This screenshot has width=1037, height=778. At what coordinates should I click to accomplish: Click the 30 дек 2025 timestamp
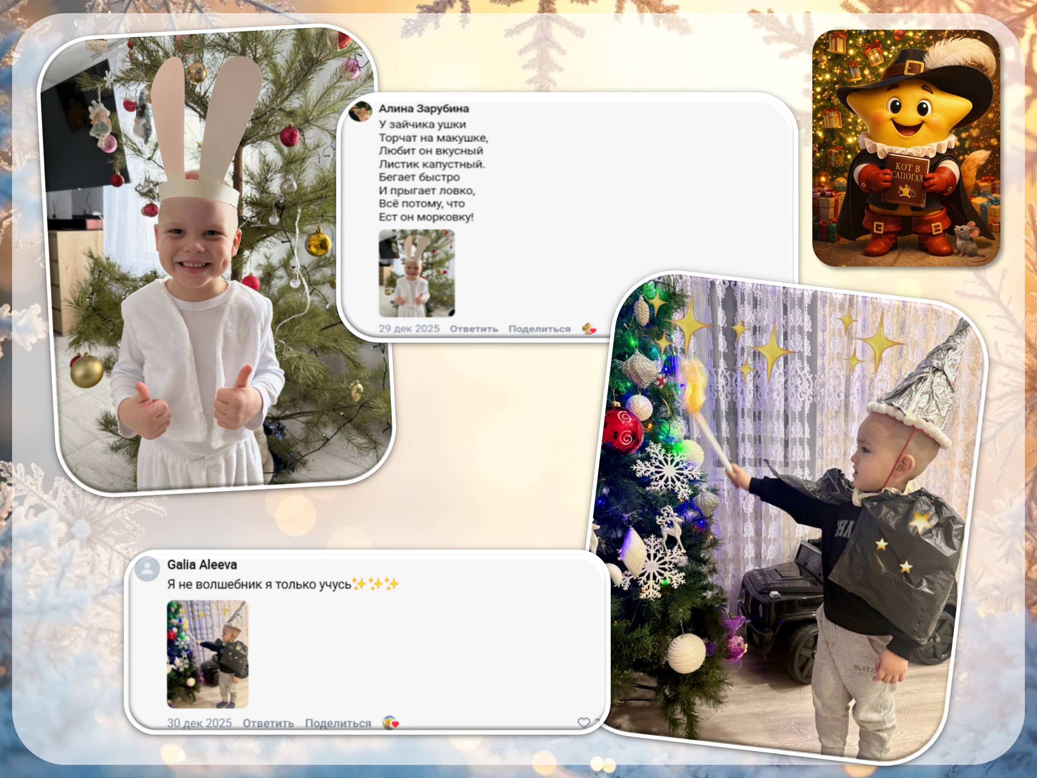coord(199,723)
